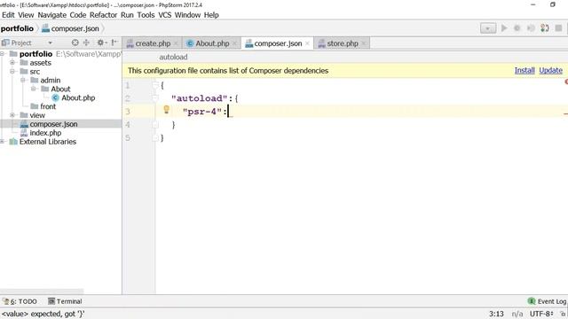Open the Navigate menu

coord(51,15)
